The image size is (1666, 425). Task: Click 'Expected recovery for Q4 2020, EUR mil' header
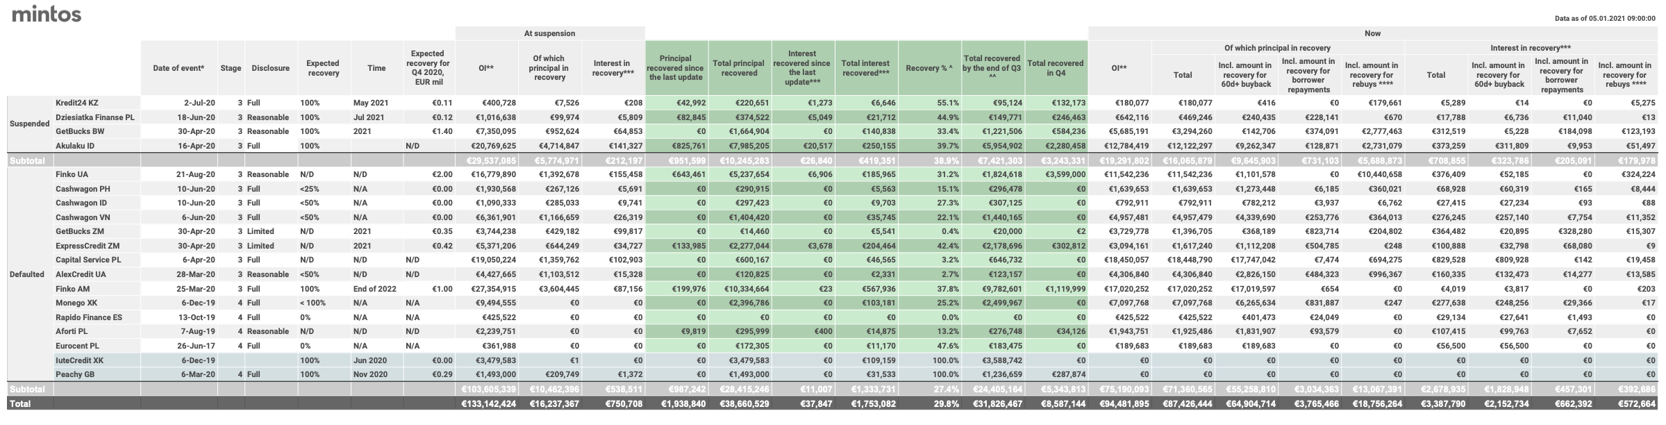click(428, 68)
